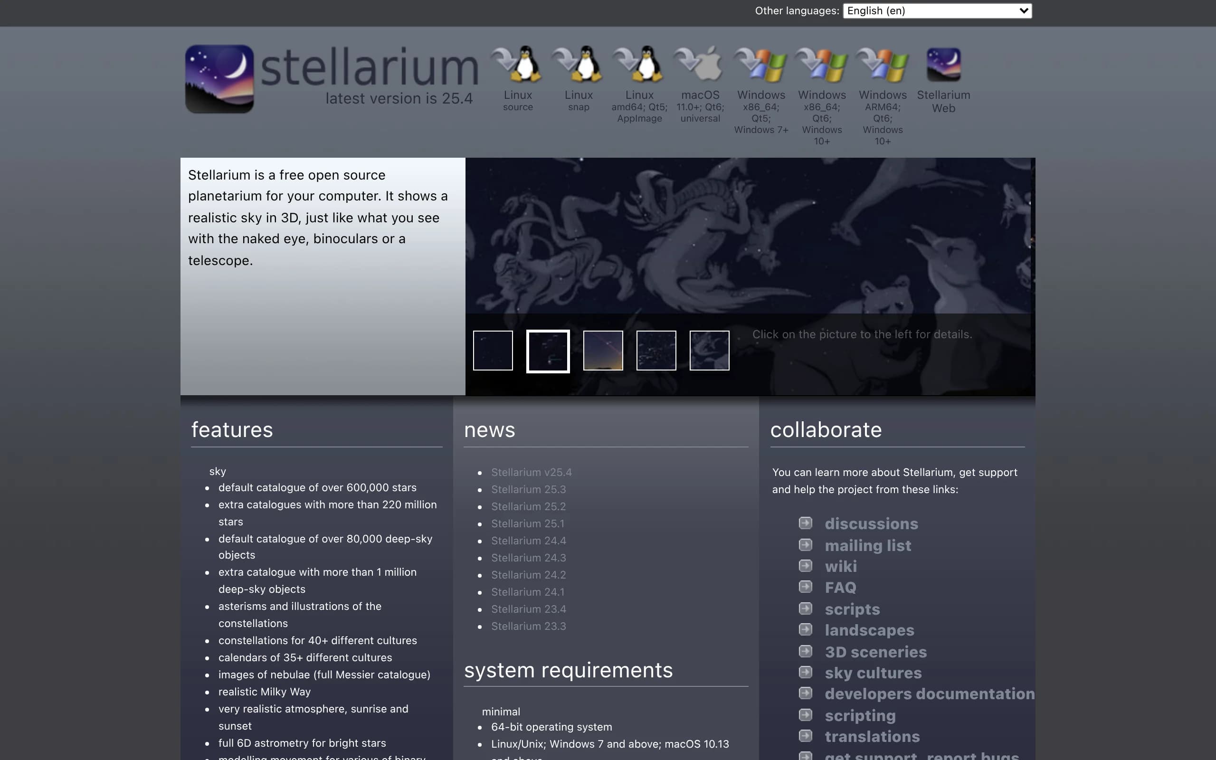Select the highlighted second screenshot thumbnail
Viewport: 1216px width, 760px height.
(x=548, y=351)
